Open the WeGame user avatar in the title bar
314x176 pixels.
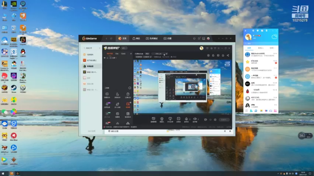[x=208, y=38]
